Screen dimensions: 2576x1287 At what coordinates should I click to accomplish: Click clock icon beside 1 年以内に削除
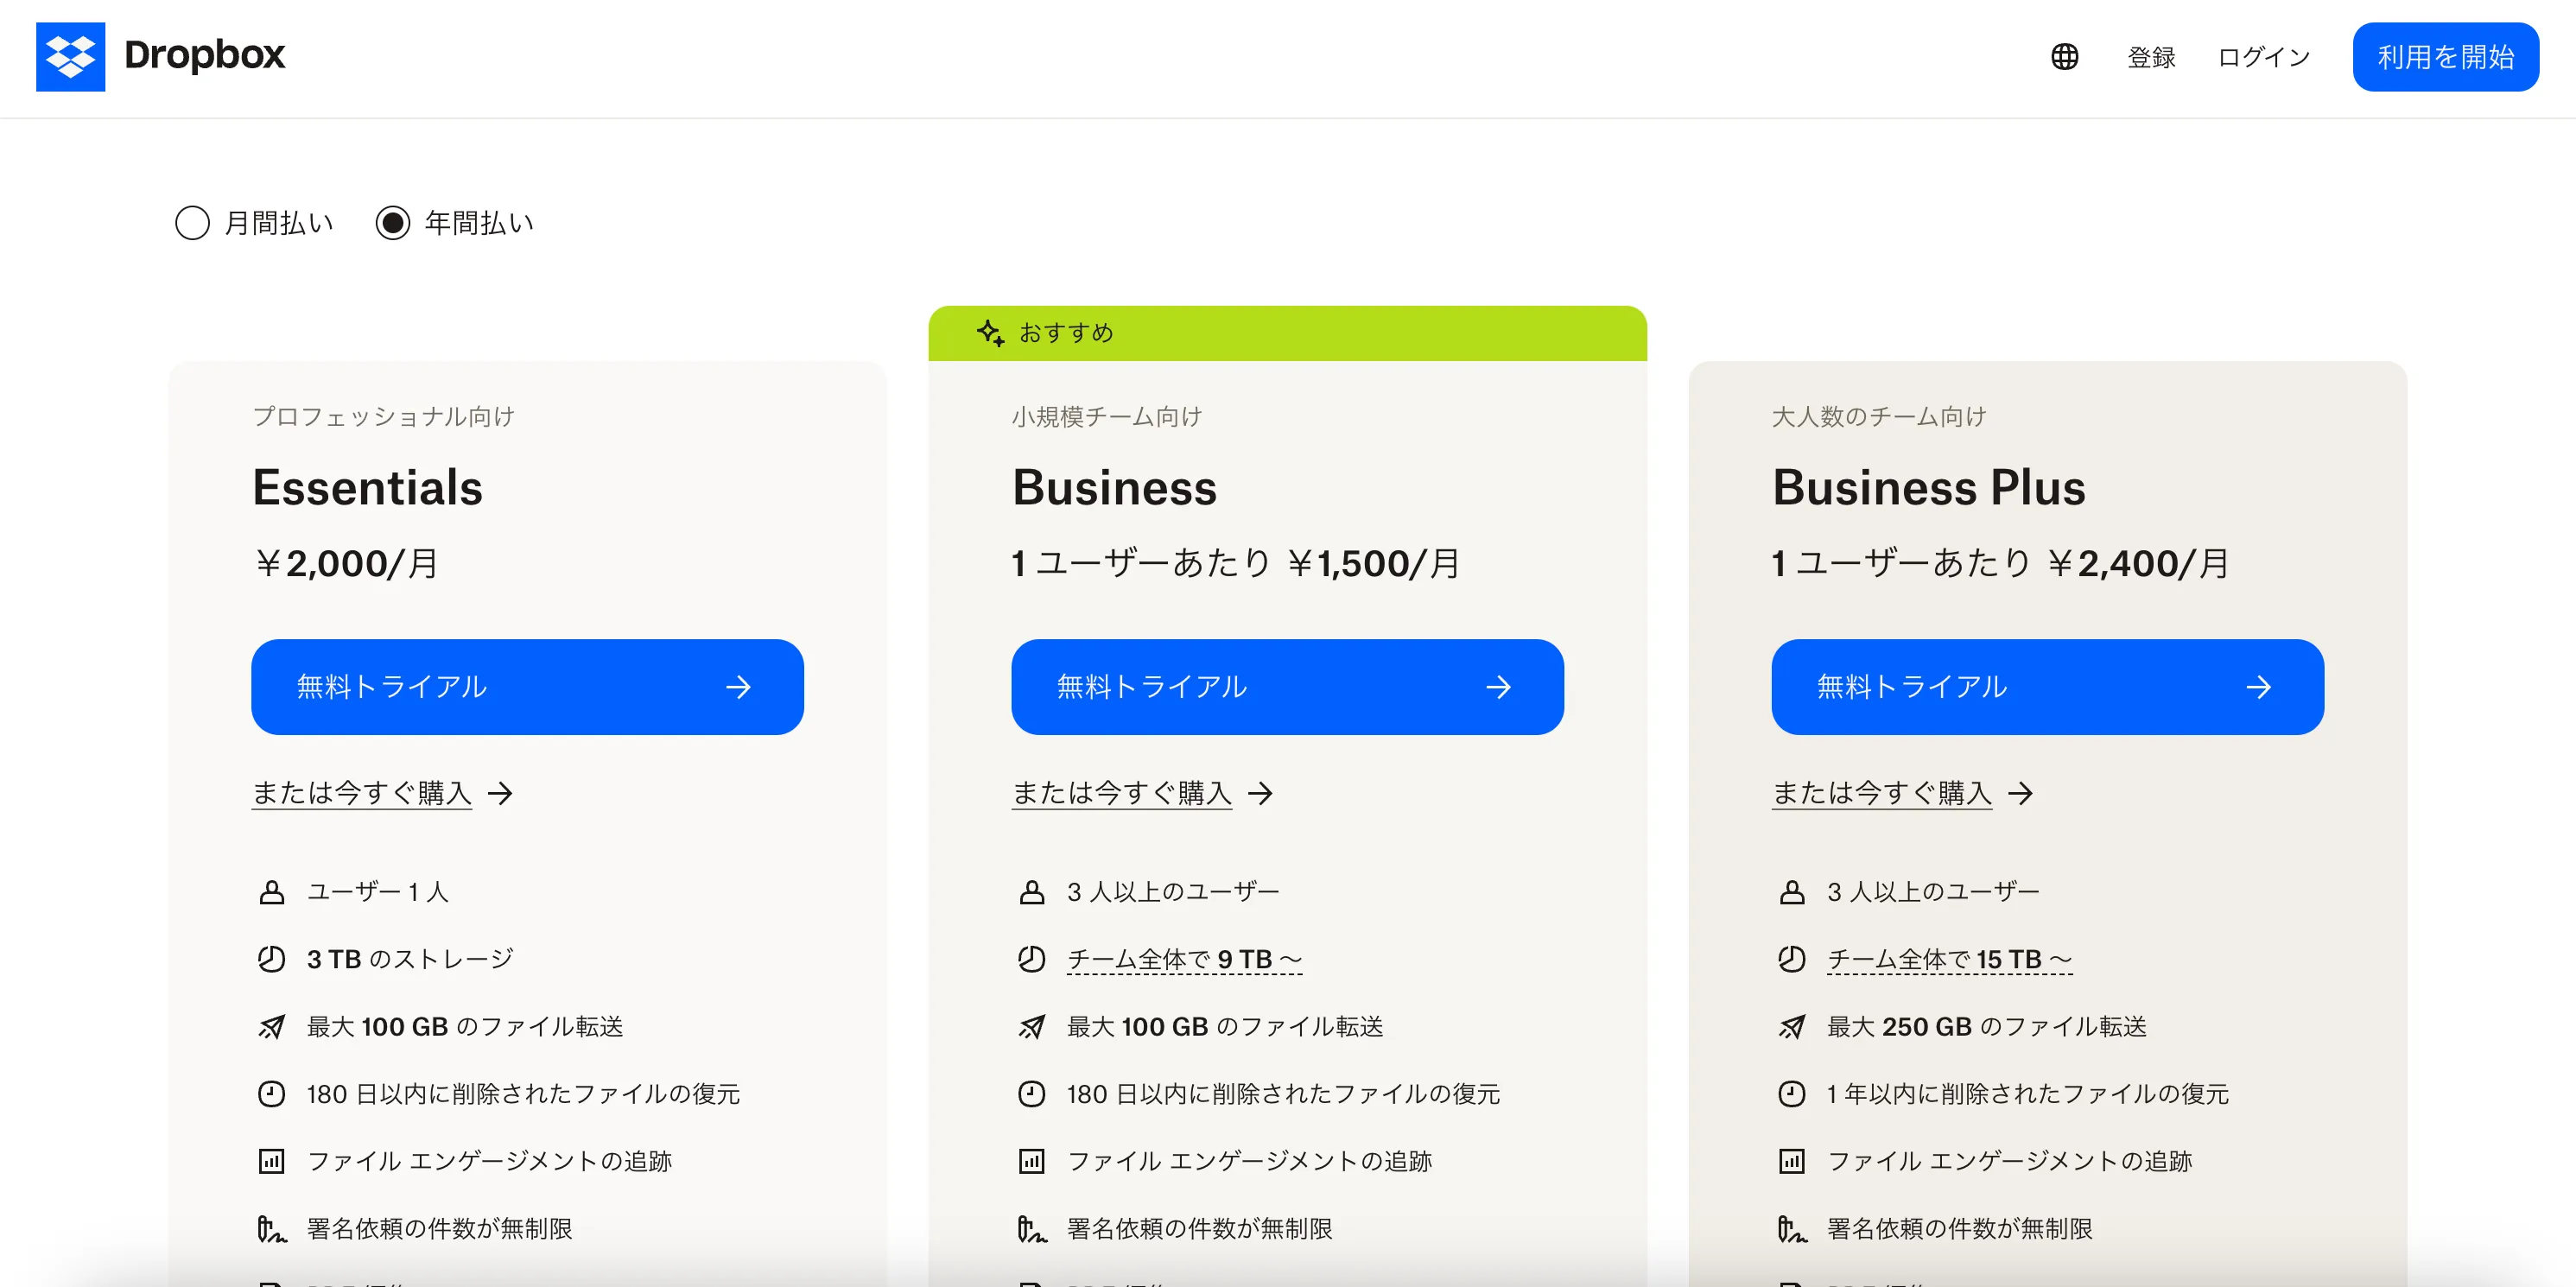(1791, 1094)
